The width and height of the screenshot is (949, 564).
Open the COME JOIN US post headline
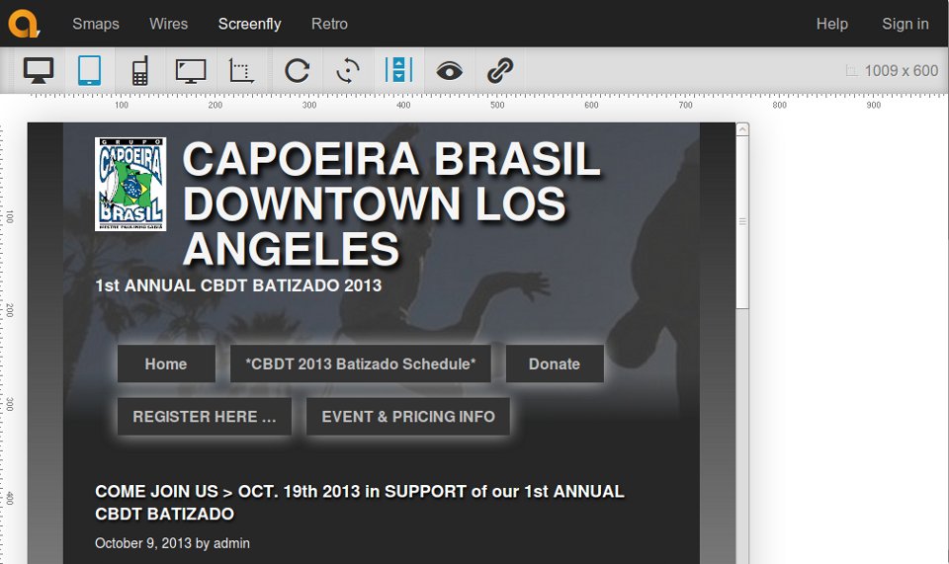360,503
